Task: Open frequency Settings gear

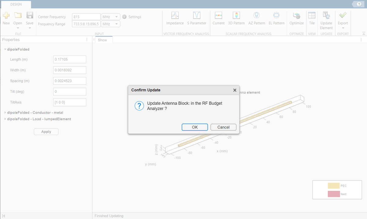Action: point(124,17)
